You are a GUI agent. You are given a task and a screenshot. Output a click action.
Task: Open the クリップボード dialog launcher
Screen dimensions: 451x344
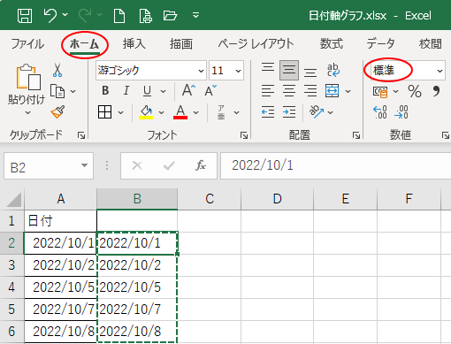click(x=81, y=135)
